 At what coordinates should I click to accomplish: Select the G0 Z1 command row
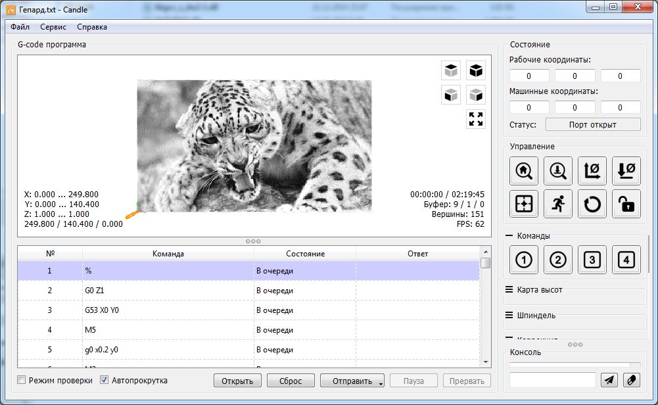[248, 291]
